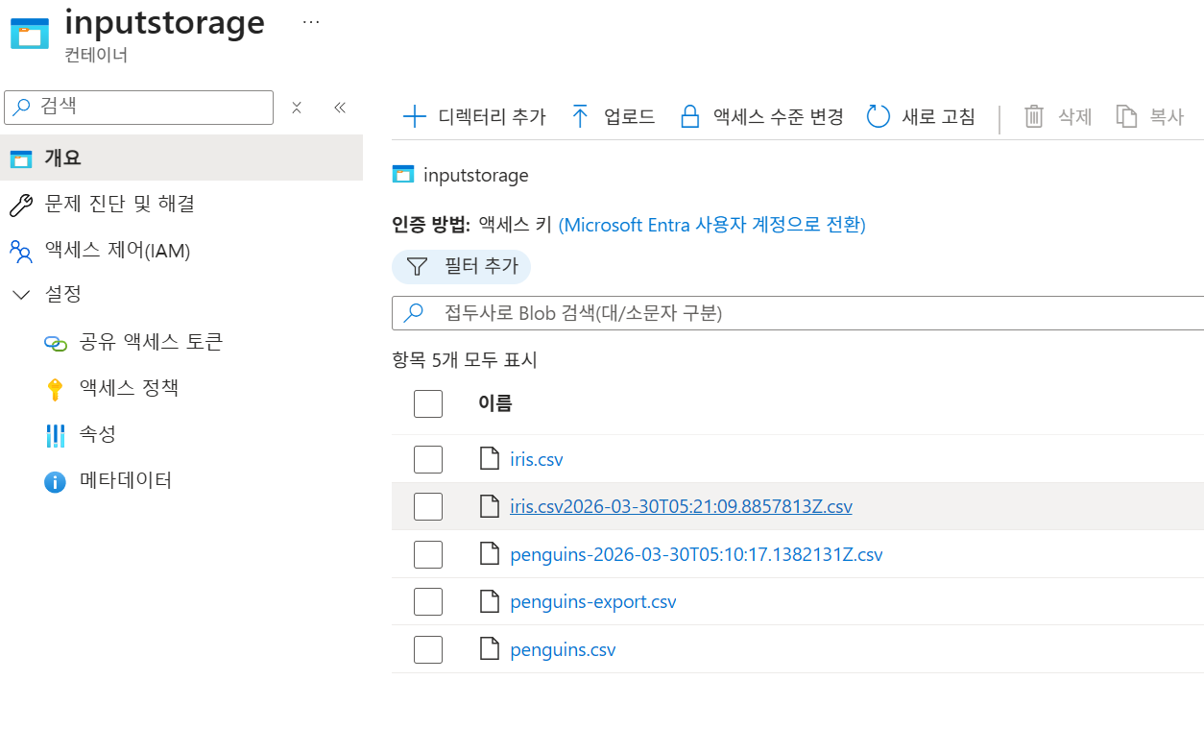Toggle the select-all checkbox beside 이름

coord(428,403)
